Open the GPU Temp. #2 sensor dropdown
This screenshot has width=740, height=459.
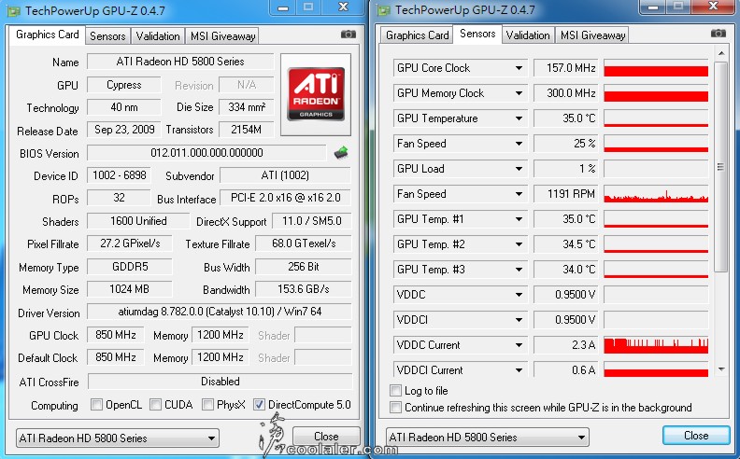click(x=519, y=244)
